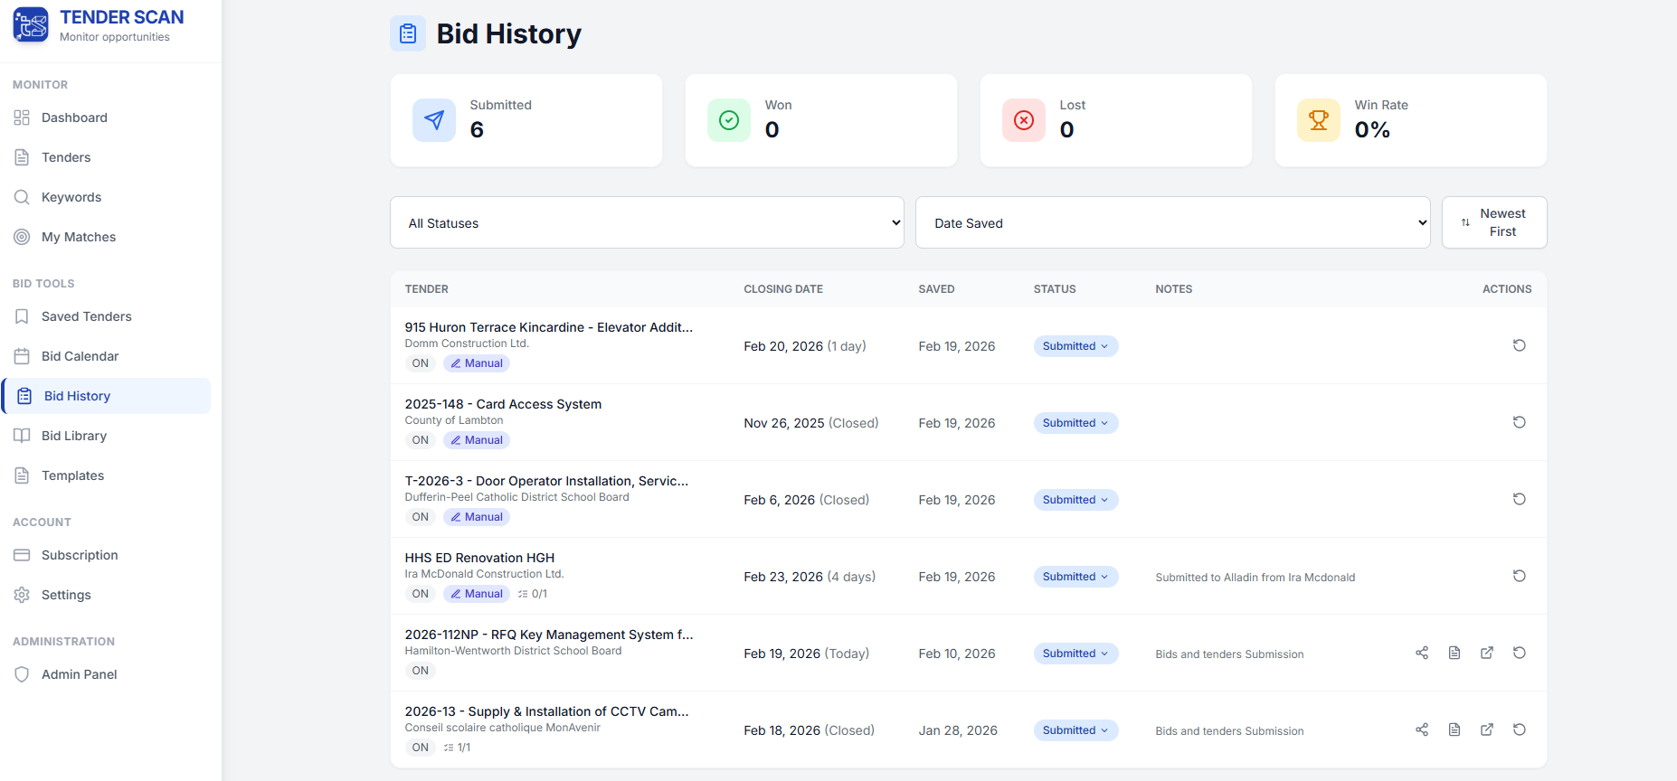Click the 0/1 checklist indicator on HHS row
Image resolution: width=1677 pixels, height=781 pixels.
pyautogui.click(x=533, y=594)
